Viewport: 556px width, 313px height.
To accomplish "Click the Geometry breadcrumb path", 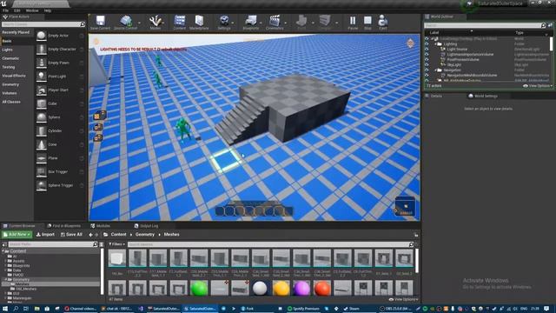I will click(x=145, y=235).
